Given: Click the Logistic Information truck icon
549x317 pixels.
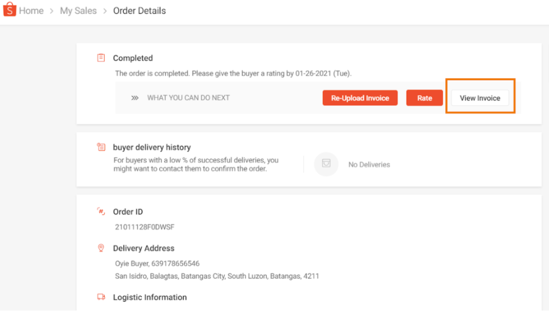Looking at the screenshot, I should [101, 297].
